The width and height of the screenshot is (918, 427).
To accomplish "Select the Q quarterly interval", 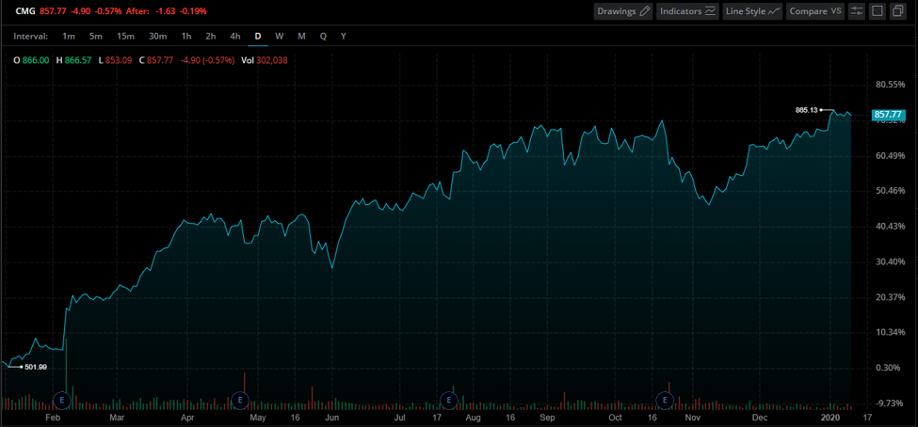I will pyautogui.click(x=323, y=37).
